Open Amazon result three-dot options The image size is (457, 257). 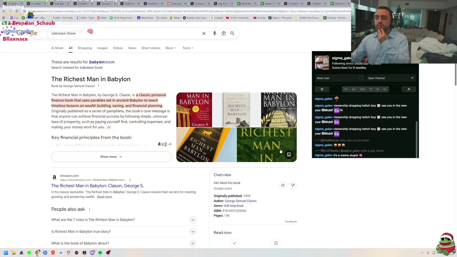(130, 180)
